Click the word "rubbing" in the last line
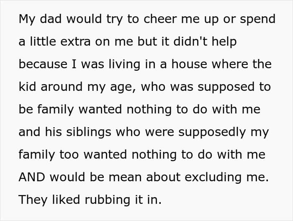 (x=108, y=200)
